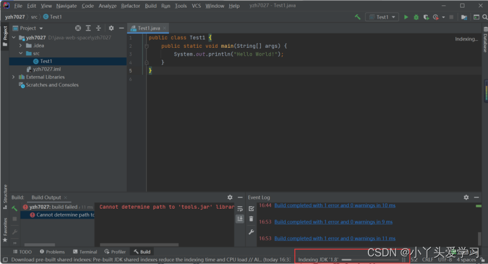Click the green Run button in toolbar
The height and width of the screenshot is (264, 488).
[406, 17]
